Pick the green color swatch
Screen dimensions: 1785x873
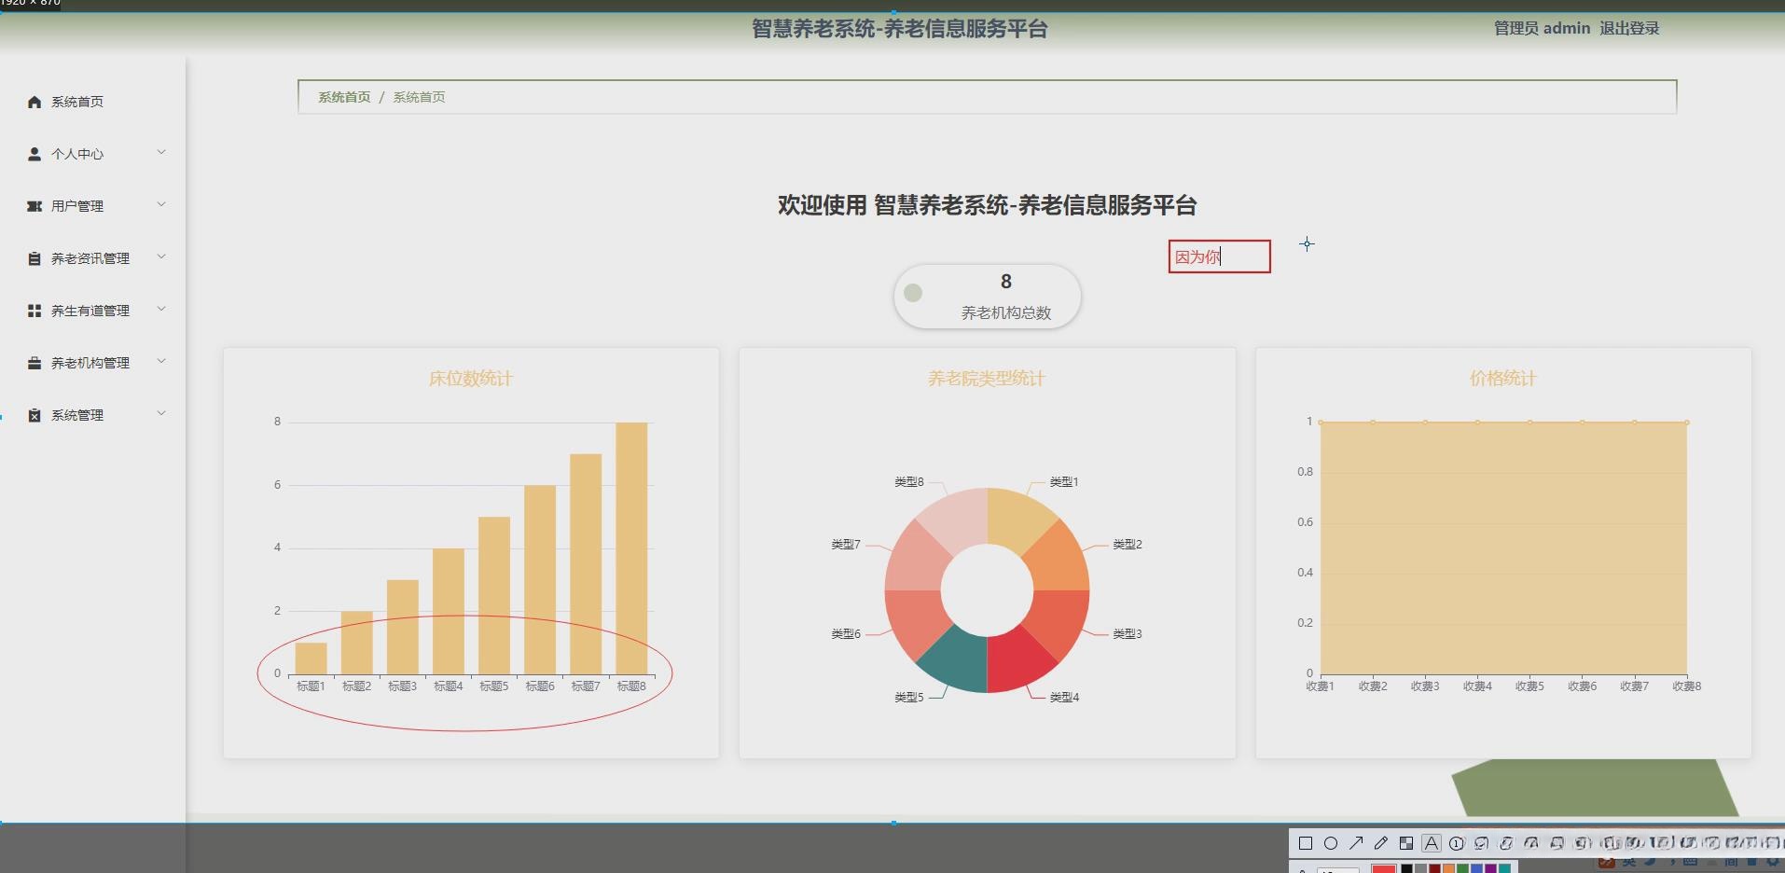1462,868
